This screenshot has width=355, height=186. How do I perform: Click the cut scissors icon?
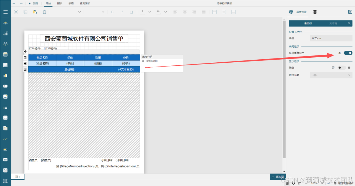pos(16,12)
